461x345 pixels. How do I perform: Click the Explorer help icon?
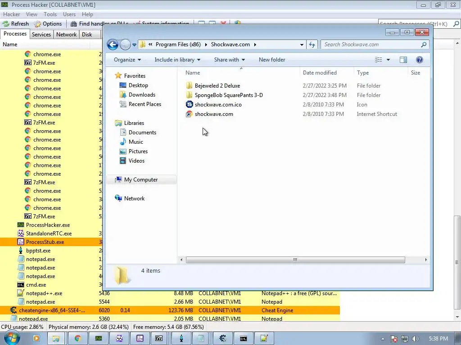[x=420, y=60]
